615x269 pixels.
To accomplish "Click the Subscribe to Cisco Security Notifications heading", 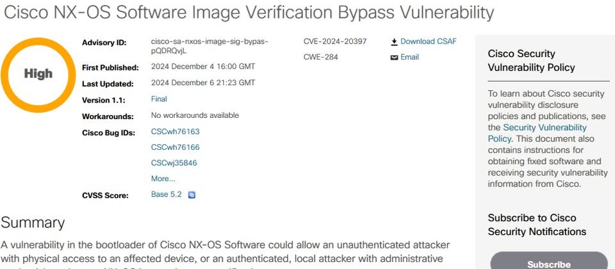I will coord(537,225).
